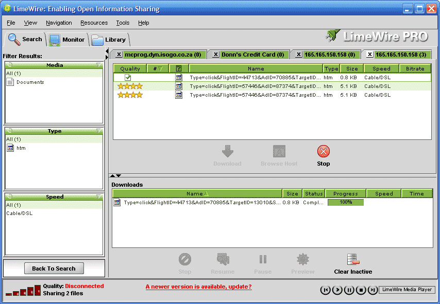Click the downloads Stop circle icon
The height and width of the screenshot is (304, 440).
[185, 259]
